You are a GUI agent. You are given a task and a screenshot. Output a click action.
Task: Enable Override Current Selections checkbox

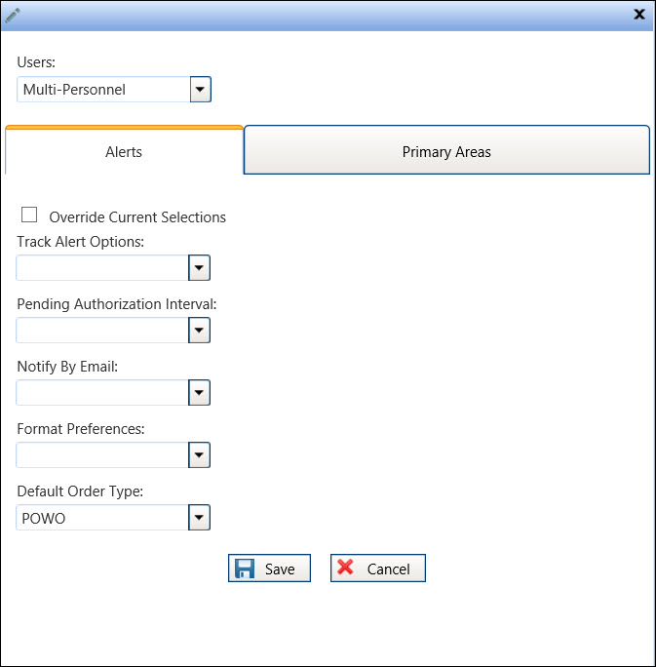pos(29,216)
